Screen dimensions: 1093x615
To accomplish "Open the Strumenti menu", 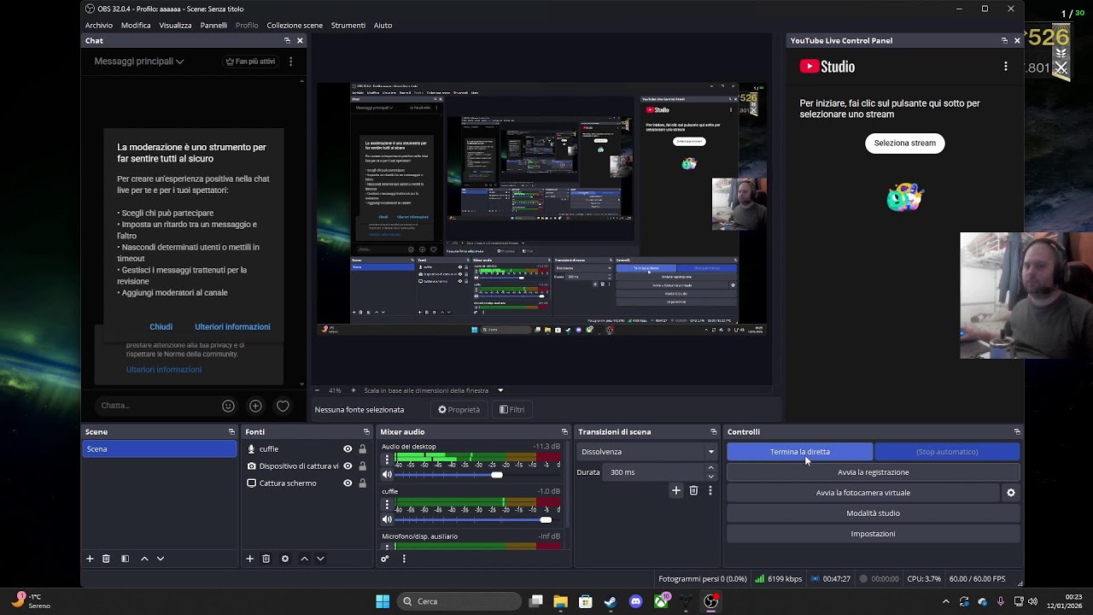I will coord(348,26).
